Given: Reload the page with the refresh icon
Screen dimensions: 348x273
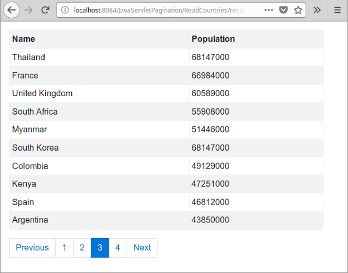Looking at the screenshot, I should click(46, 10).
